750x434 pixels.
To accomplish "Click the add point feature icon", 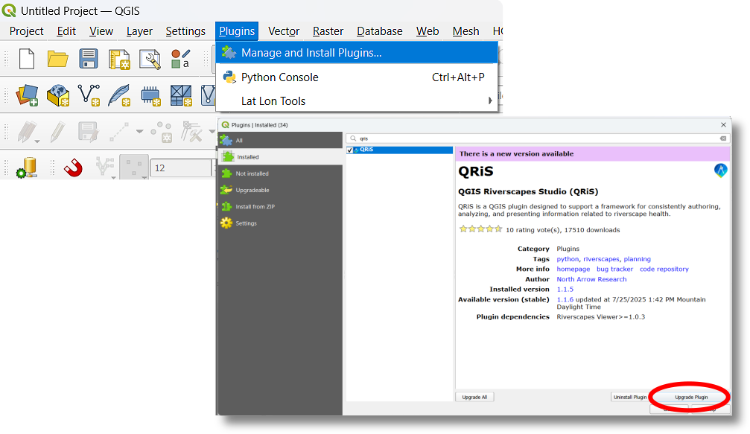I will pos(162,132).
